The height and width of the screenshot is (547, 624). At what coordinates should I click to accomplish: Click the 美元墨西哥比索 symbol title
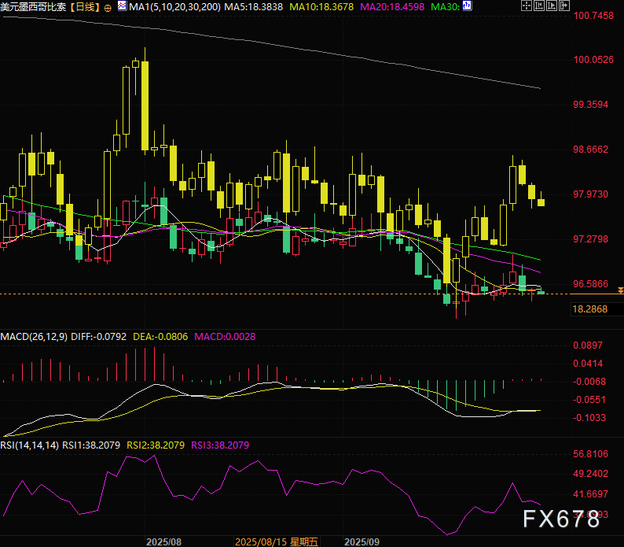(x=34, y=7)
